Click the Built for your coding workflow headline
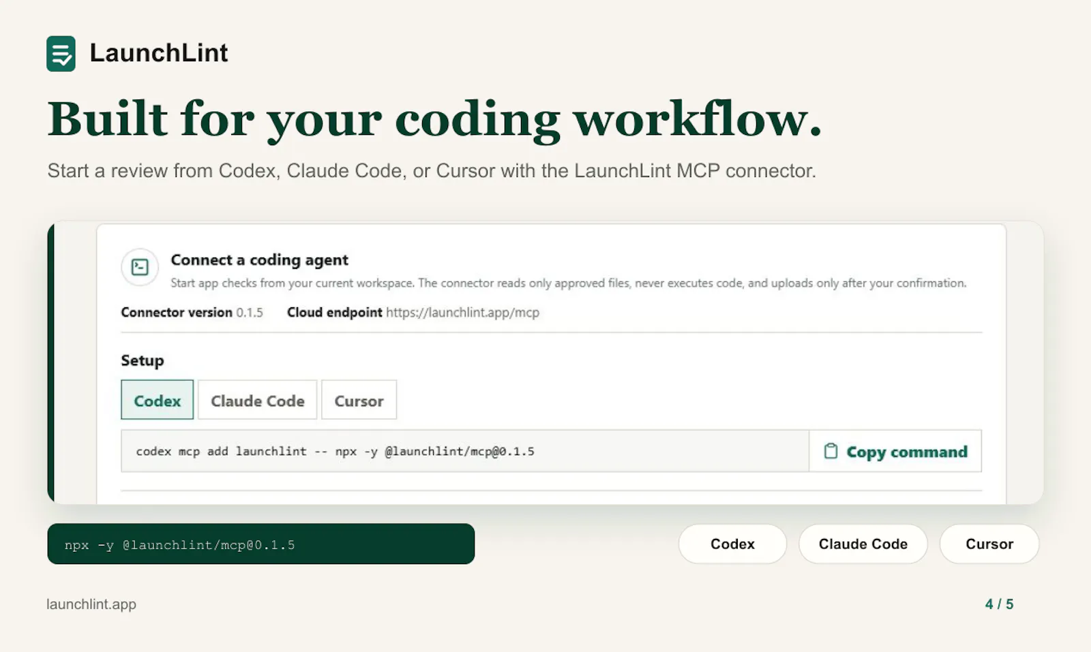 click(434, 120)
